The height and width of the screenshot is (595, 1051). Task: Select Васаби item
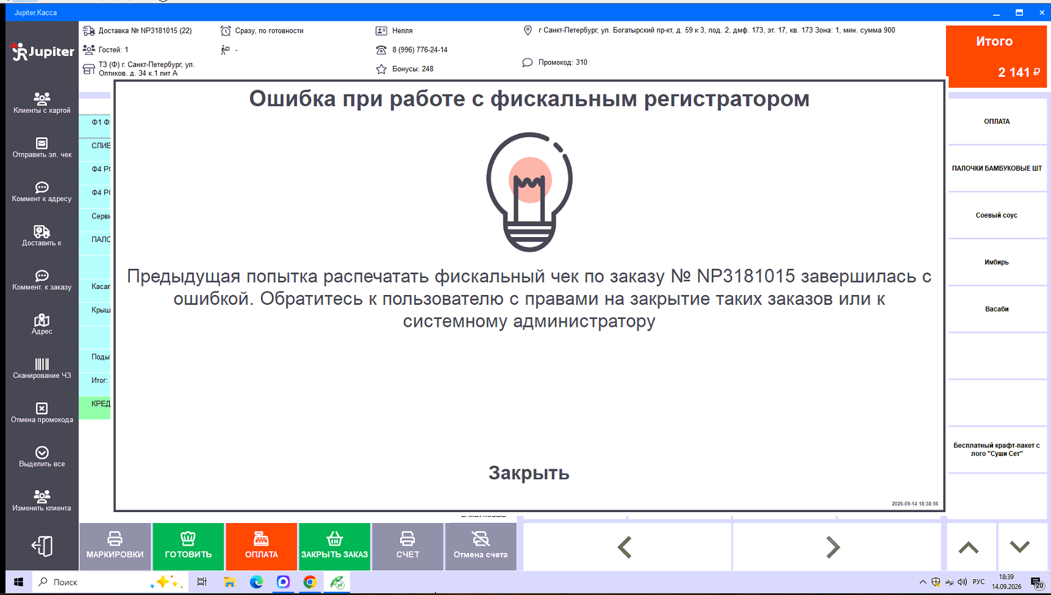pos(997,309)
